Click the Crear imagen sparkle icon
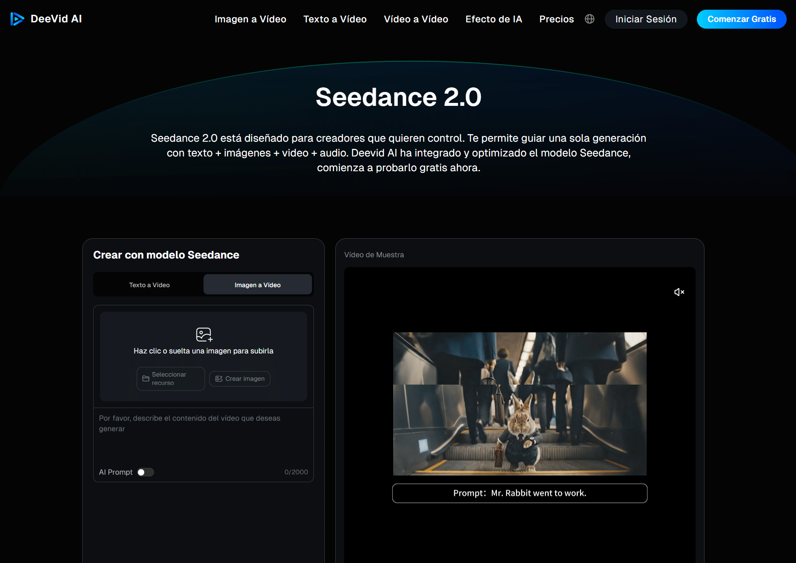796x563 pixels. point(219,378)
